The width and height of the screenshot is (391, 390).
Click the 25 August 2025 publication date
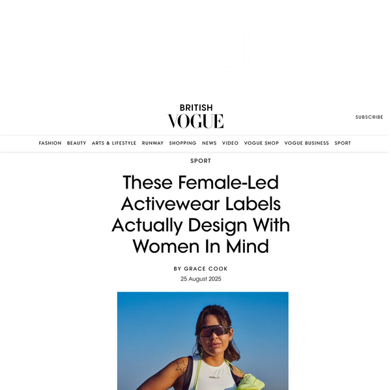(201, 279)
